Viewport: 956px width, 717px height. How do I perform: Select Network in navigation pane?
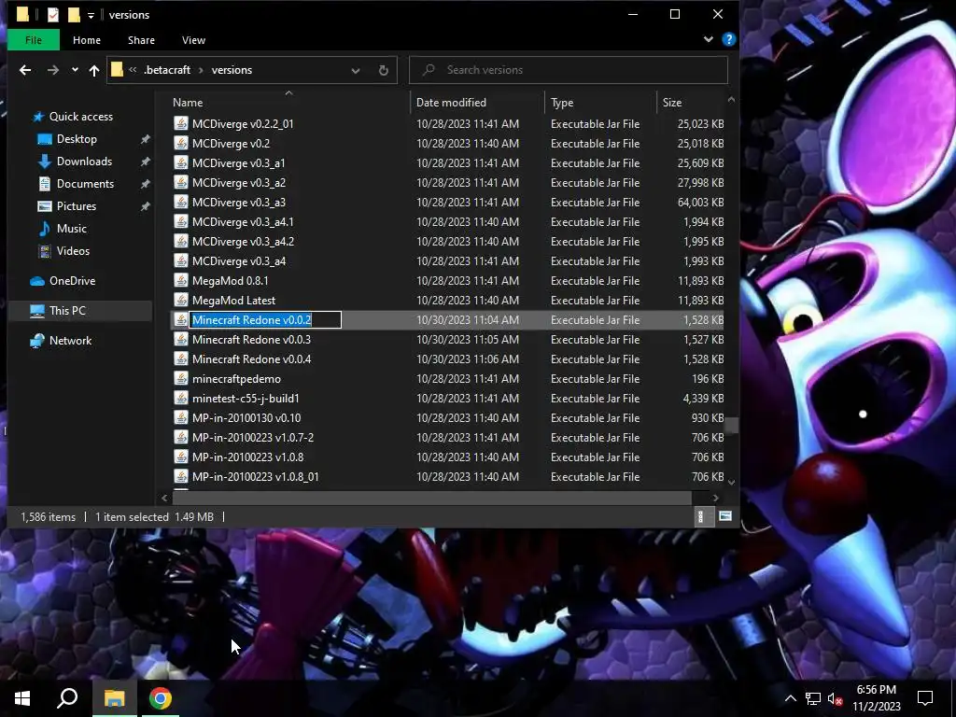70,341
